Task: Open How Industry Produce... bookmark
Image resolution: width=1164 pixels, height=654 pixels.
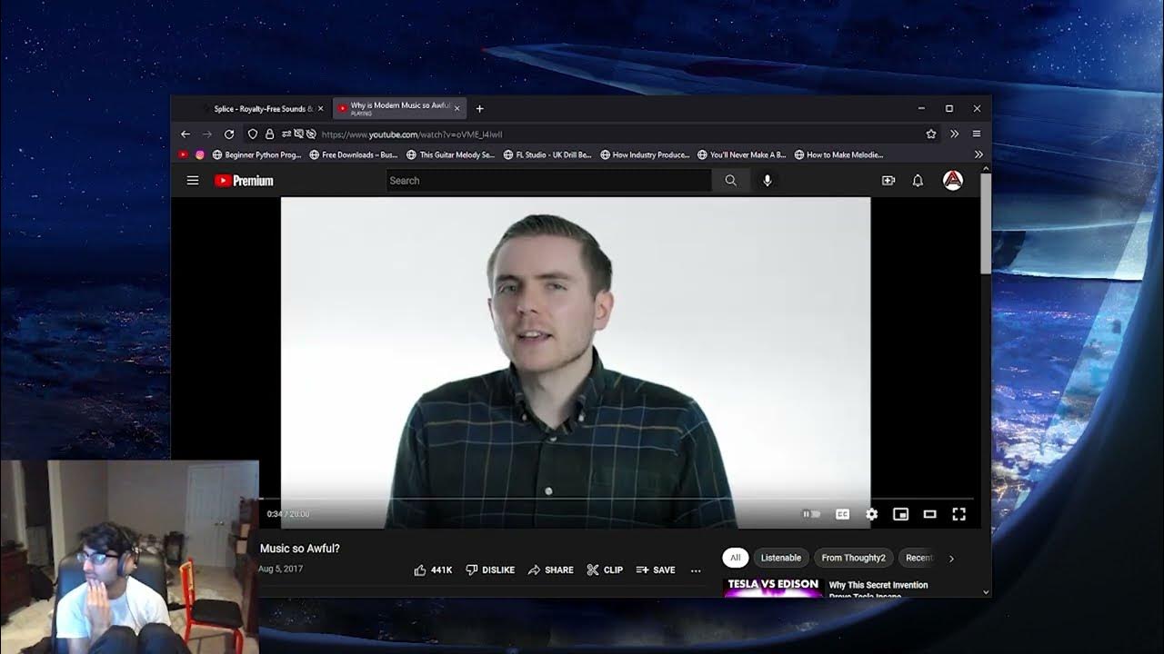Action: pos(645,154)
